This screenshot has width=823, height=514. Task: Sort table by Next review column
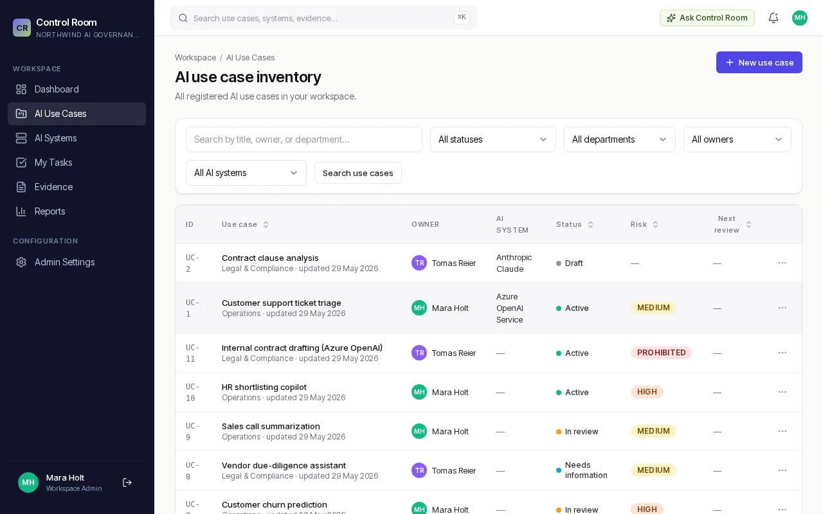pos(732,224)
